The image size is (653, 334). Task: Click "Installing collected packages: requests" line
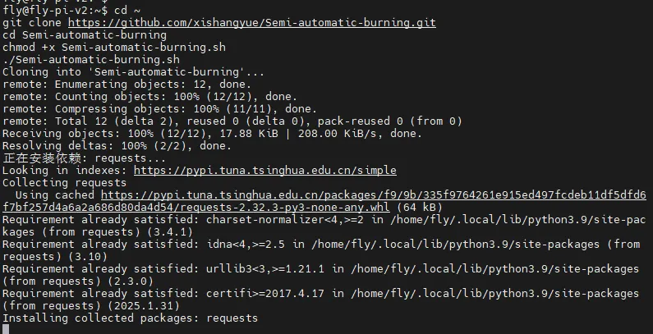pos(130,318)
